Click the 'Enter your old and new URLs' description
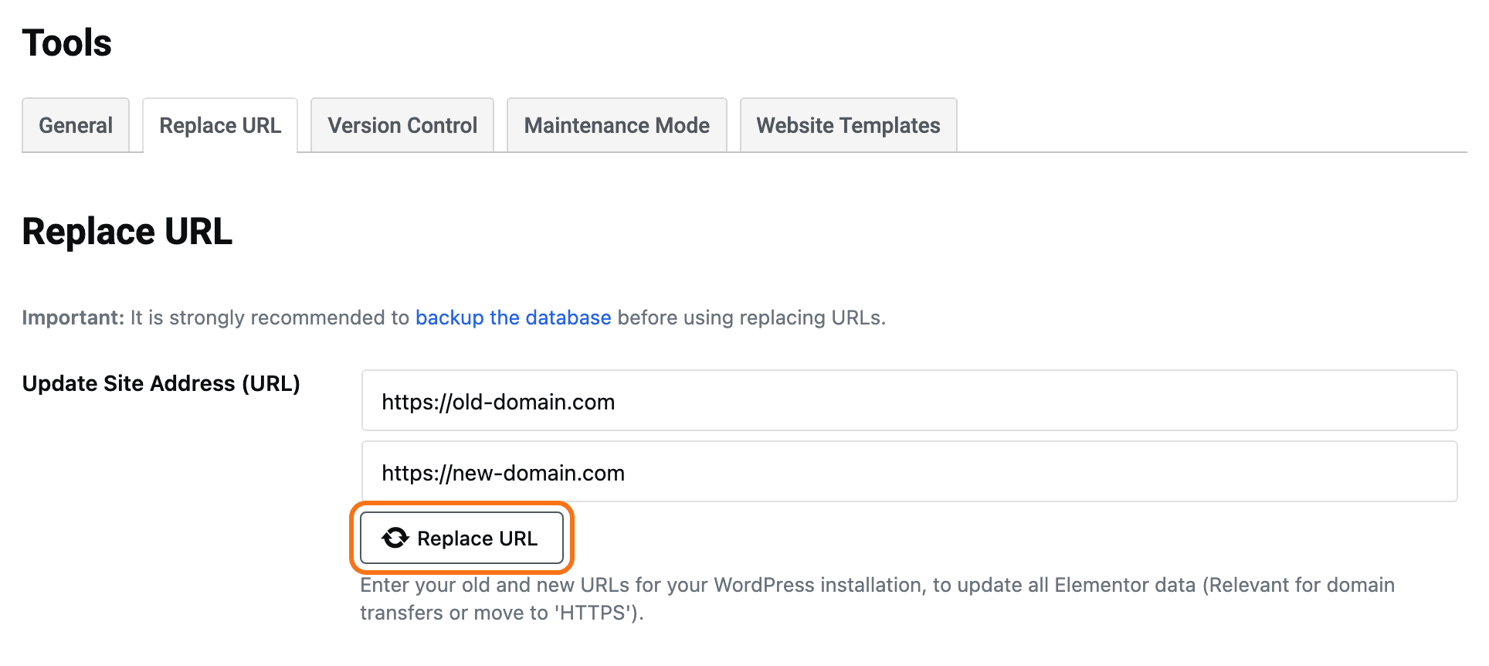 pos(877,599)
